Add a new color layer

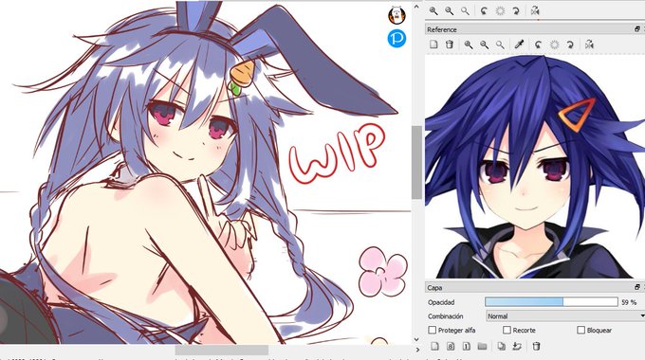(434, 347)
